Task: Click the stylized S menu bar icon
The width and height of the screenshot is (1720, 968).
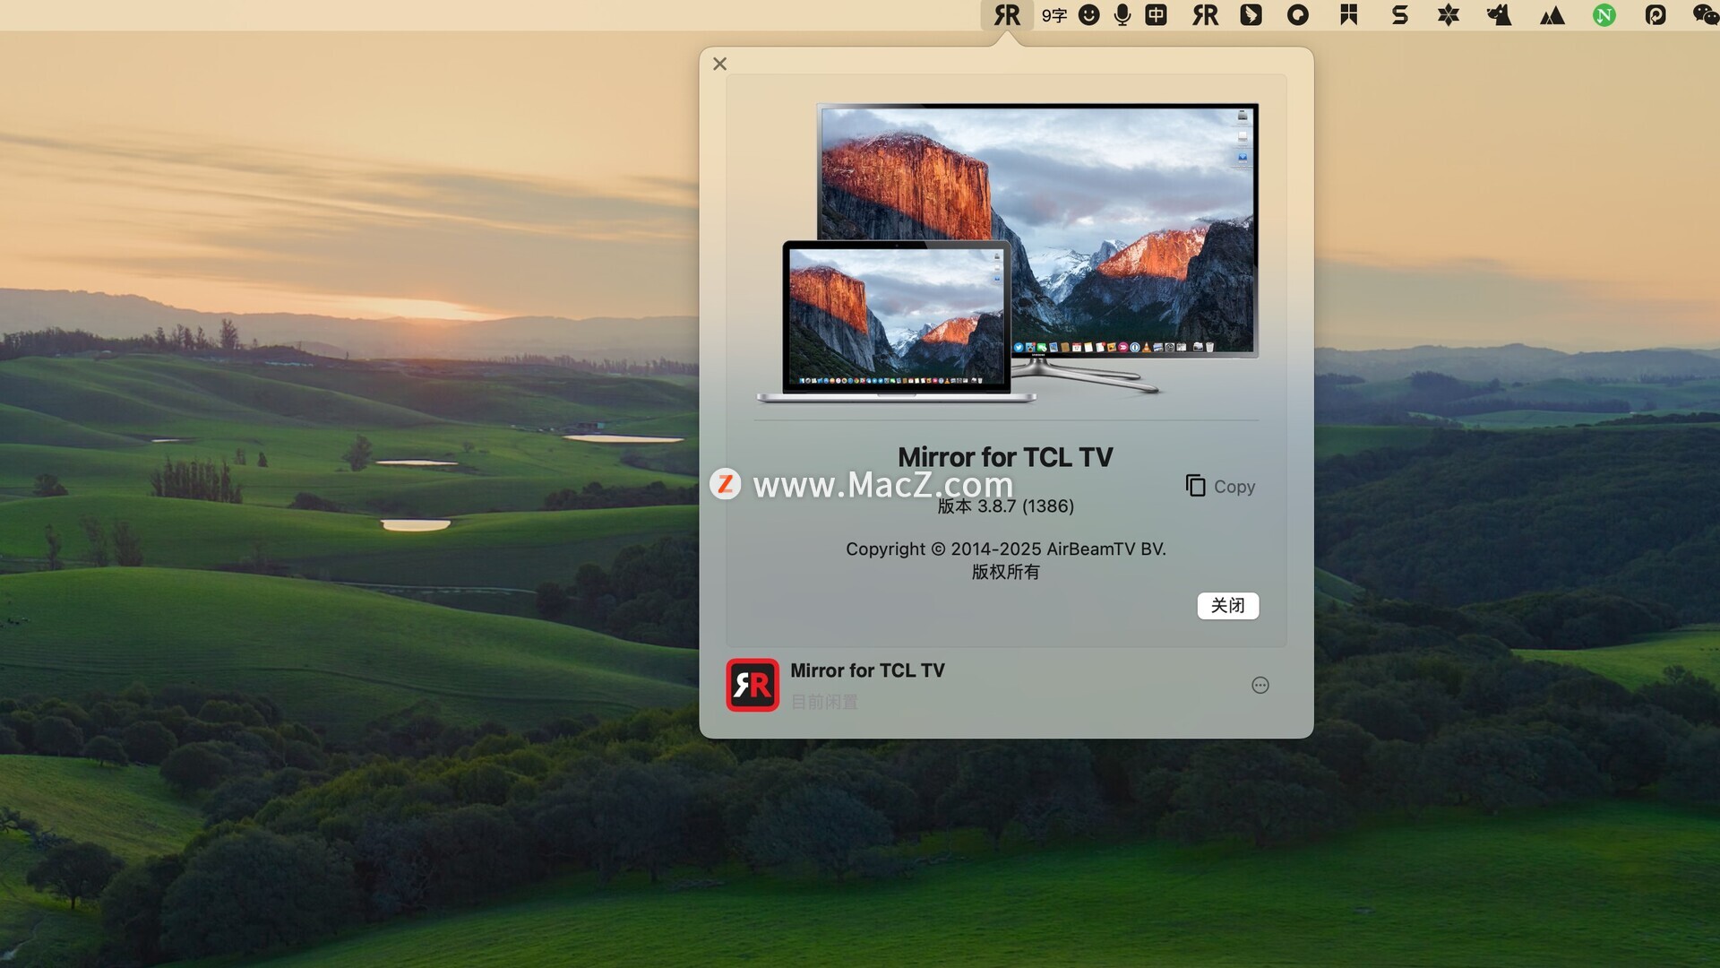Action: (x=1399, y=15)
